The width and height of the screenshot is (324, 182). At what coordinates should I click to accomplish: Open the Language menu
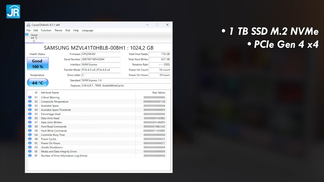[87, 30]
